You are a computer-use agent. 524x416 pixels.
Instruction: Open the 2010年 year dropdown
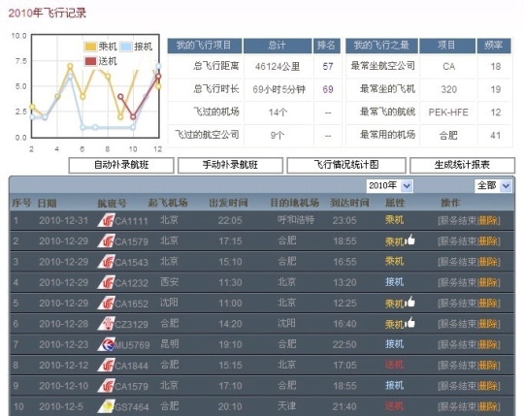coord(390,185)
